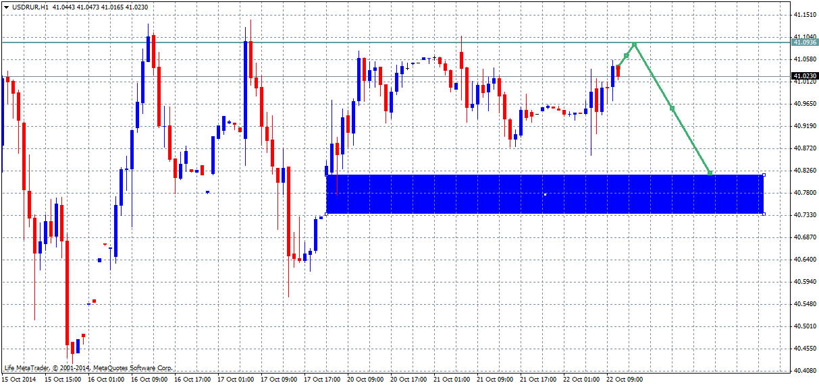Click the 20 Oct 09:00 time label
Image resolution: width=819 pixels, height=385 pixels.
(365, 379)
